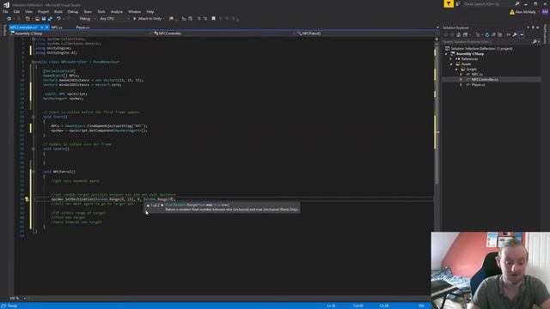Switch to the Player.cs tab
550x309 pixels.
click(82, 27)
